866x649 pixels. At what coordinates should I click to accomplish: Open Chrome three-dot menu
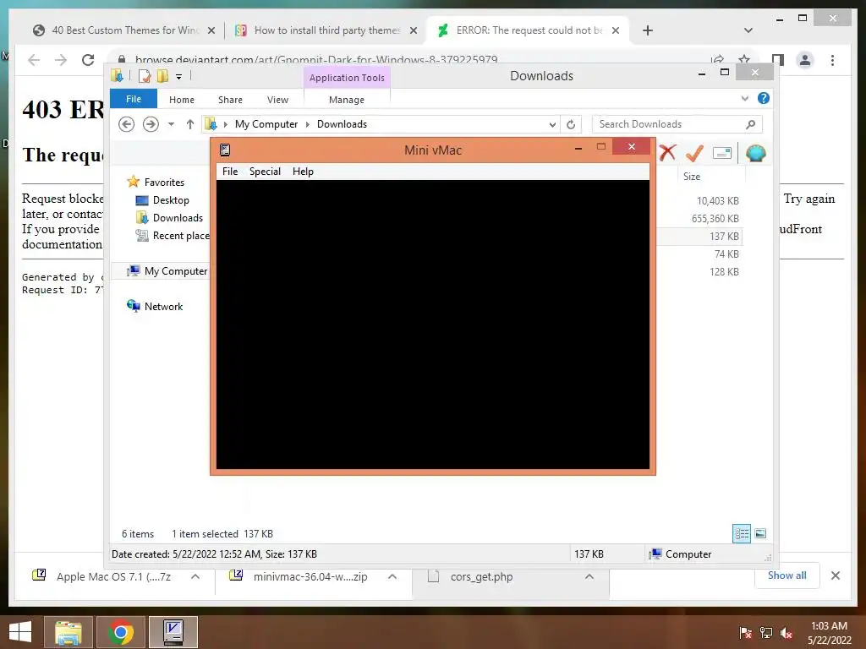tap(832, 60)
